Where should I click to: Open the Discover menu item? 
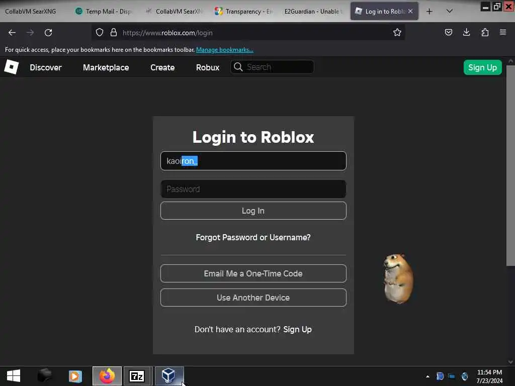click(46, 68)
